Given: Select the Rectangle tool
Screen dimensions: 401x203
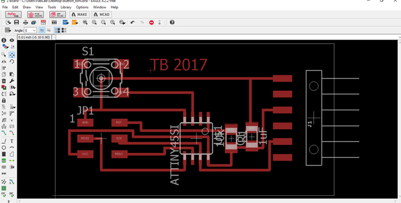Looking at the screenshot, I should pos(4,154).
